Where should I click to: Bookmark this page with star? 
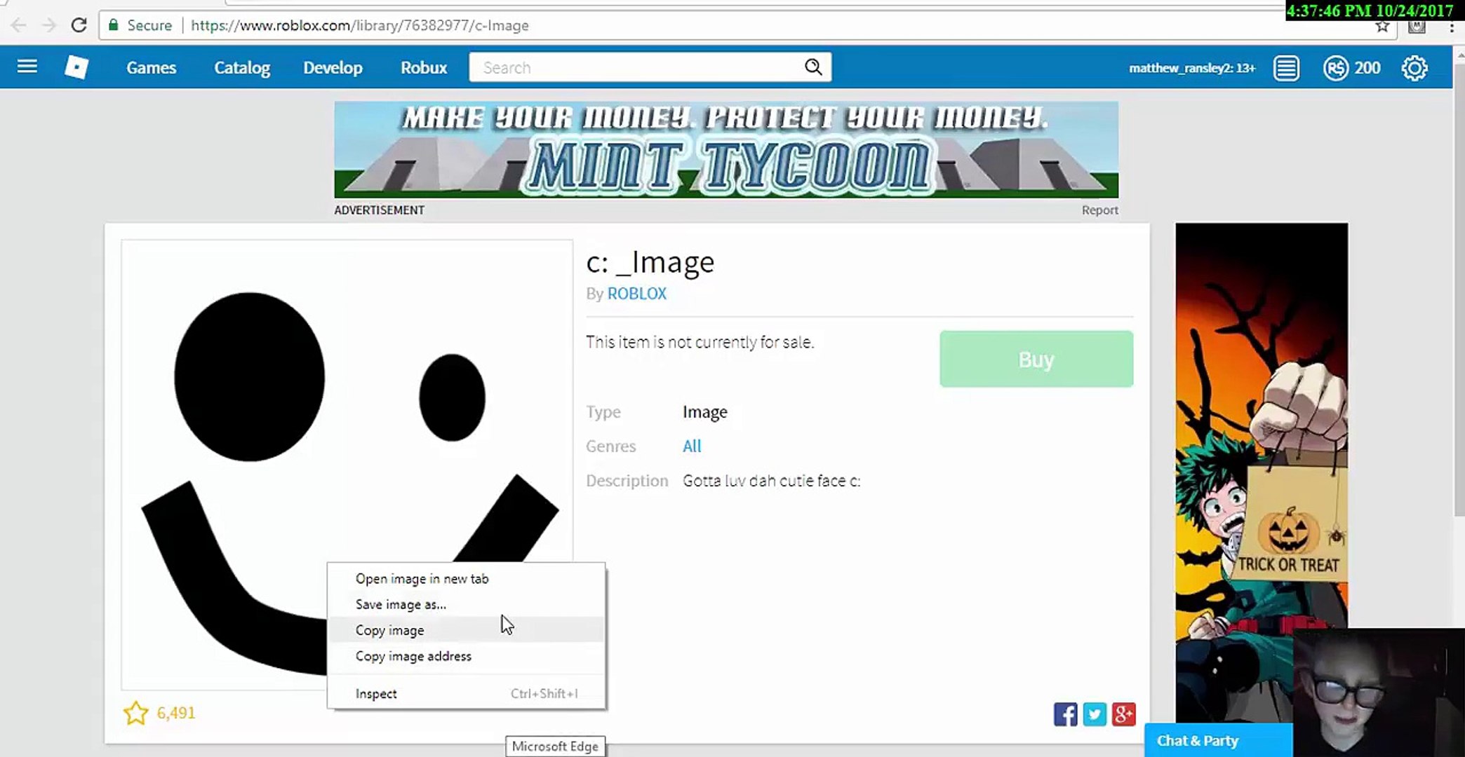pos(1382,27)
